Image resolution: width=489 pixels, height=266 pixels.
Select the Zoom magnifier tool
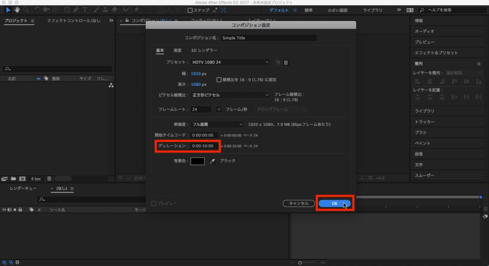tap(26, 10)
